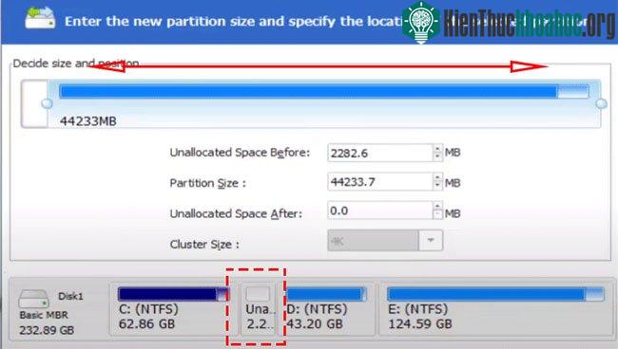618x349 pixels.
Task: Click the Unallocated Space After label
Action: [x=236, y=213]
